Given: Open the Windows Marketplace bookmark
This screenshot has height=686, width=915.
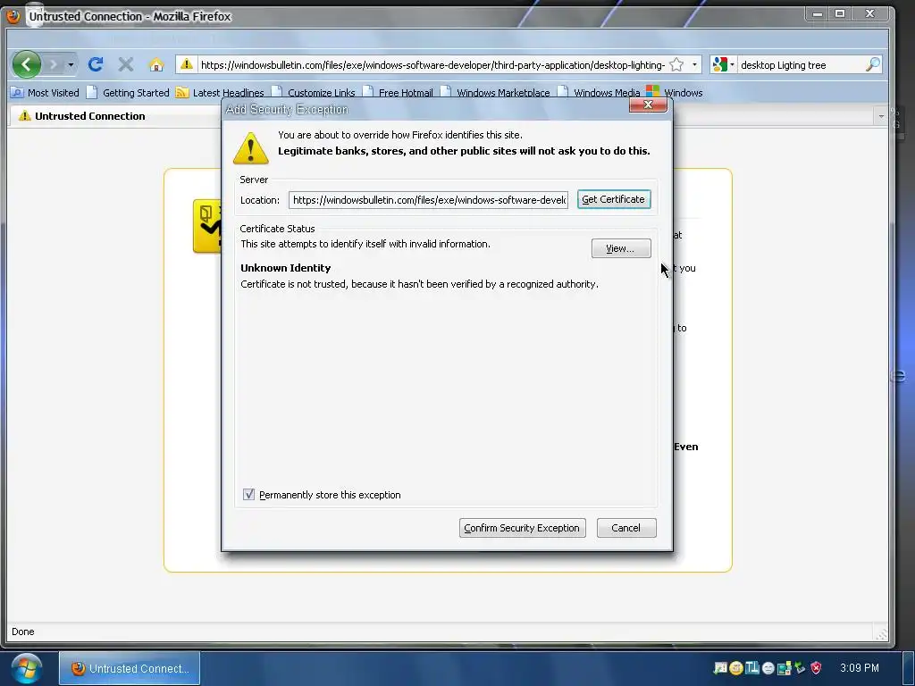Looking at the screenshot, I should [495, 92].
